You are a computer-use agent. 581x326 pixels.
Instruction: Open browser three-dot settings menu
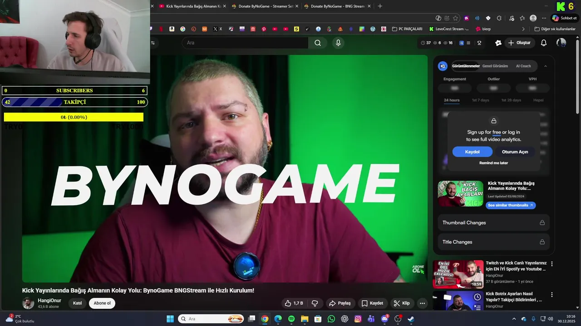(x=544, y=18)
